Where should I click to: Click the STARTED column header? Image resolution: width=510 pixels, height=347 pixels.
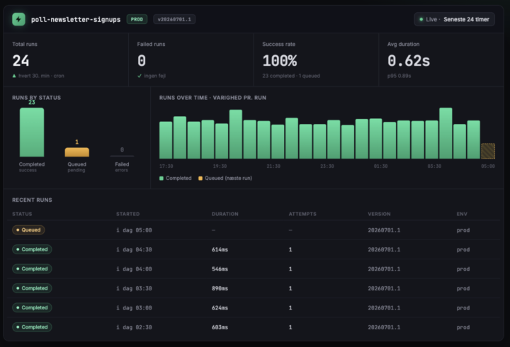pos(127,214)
